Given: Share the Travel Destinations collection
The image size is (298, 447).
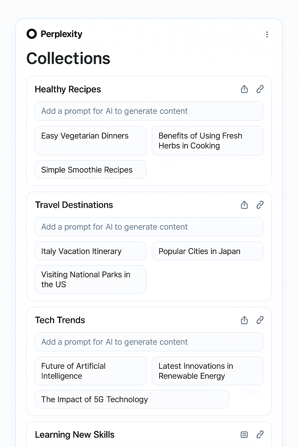Looking at the screenshot, I should pyautogui.click(x=244, y=205).
